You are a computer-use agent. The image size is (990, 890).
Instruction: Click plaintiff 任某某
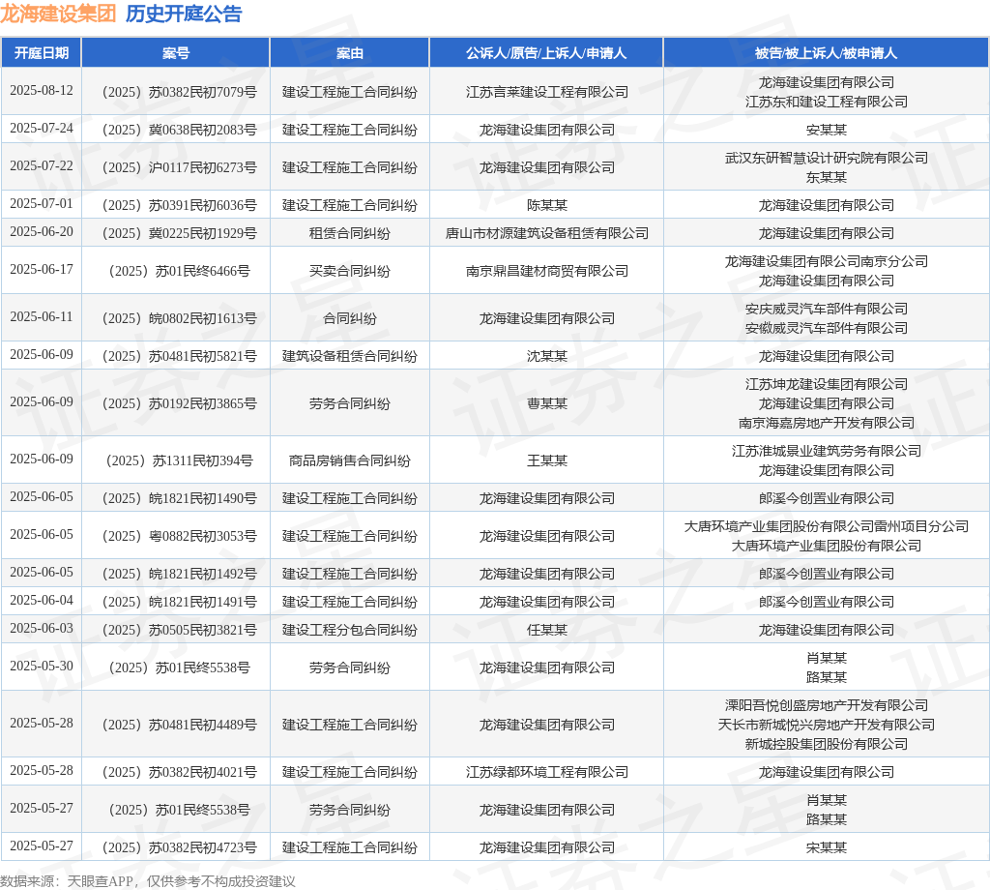(x=547, y=631)
